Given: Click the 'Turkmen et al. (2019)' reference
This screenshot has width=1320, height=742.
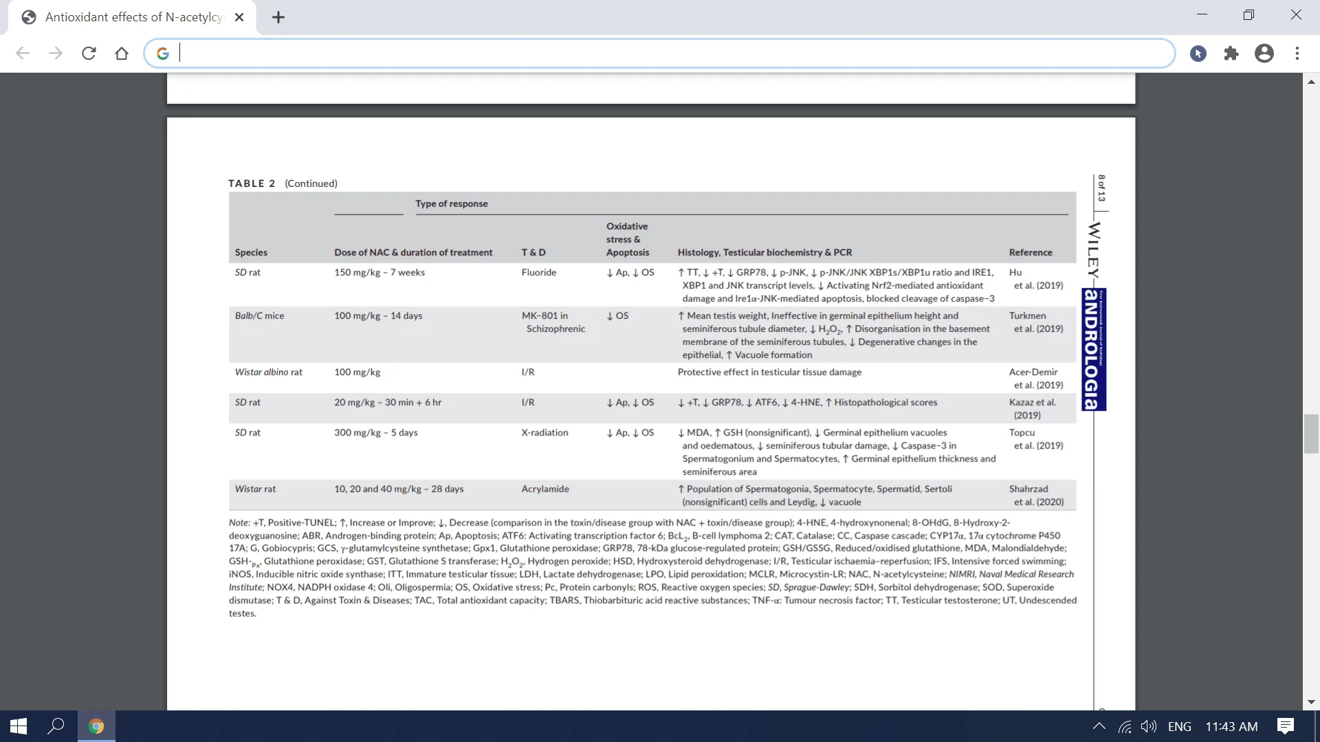Looking at the screenshot, I should click(1036, 322).
